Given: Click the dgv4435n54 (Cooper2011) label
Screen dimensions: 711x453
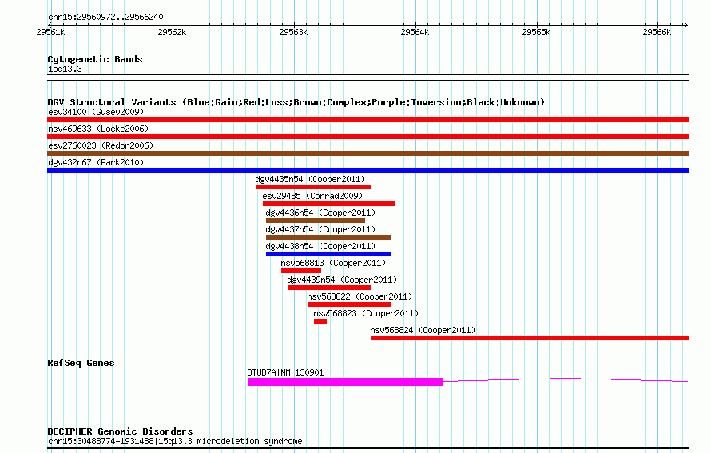Looking at the screenshot, I should tap(310, 179).
